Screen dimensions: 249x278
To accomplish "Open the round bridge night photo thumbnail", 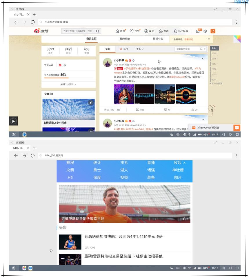I will [186, 94].
